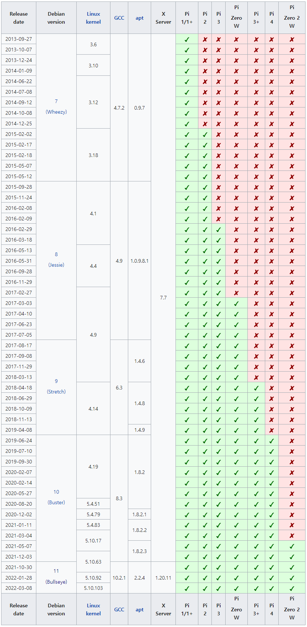
Task: Click the Pi 3+ bottom column header
Action: coord(256,610)
